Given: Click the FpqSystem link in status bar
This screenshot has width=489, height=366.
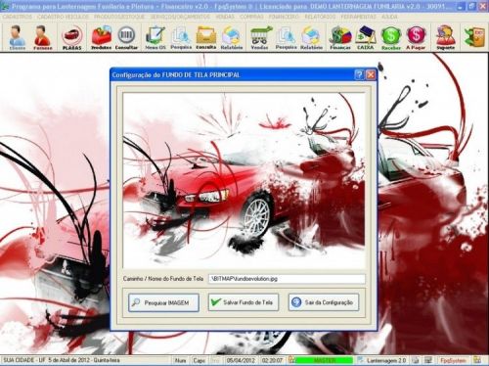Looking at the screenshot, I should (x=453, y=360).
